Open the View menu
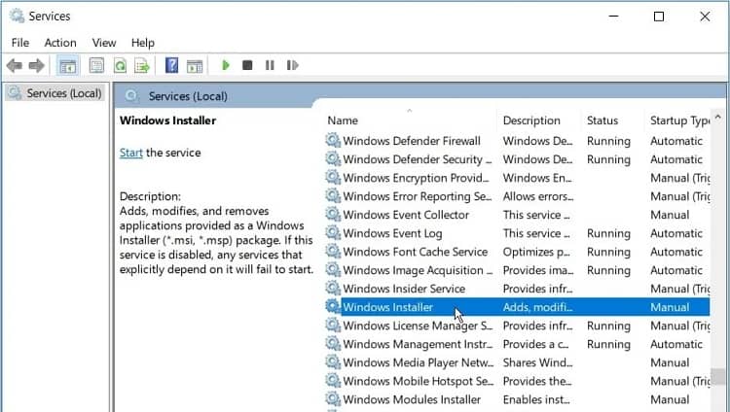 [104, 43]
